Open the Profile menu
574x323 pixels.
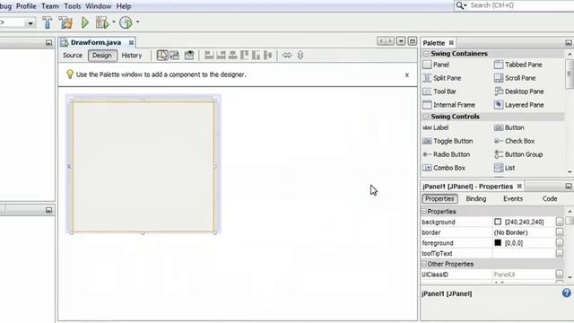pos(26,6)
